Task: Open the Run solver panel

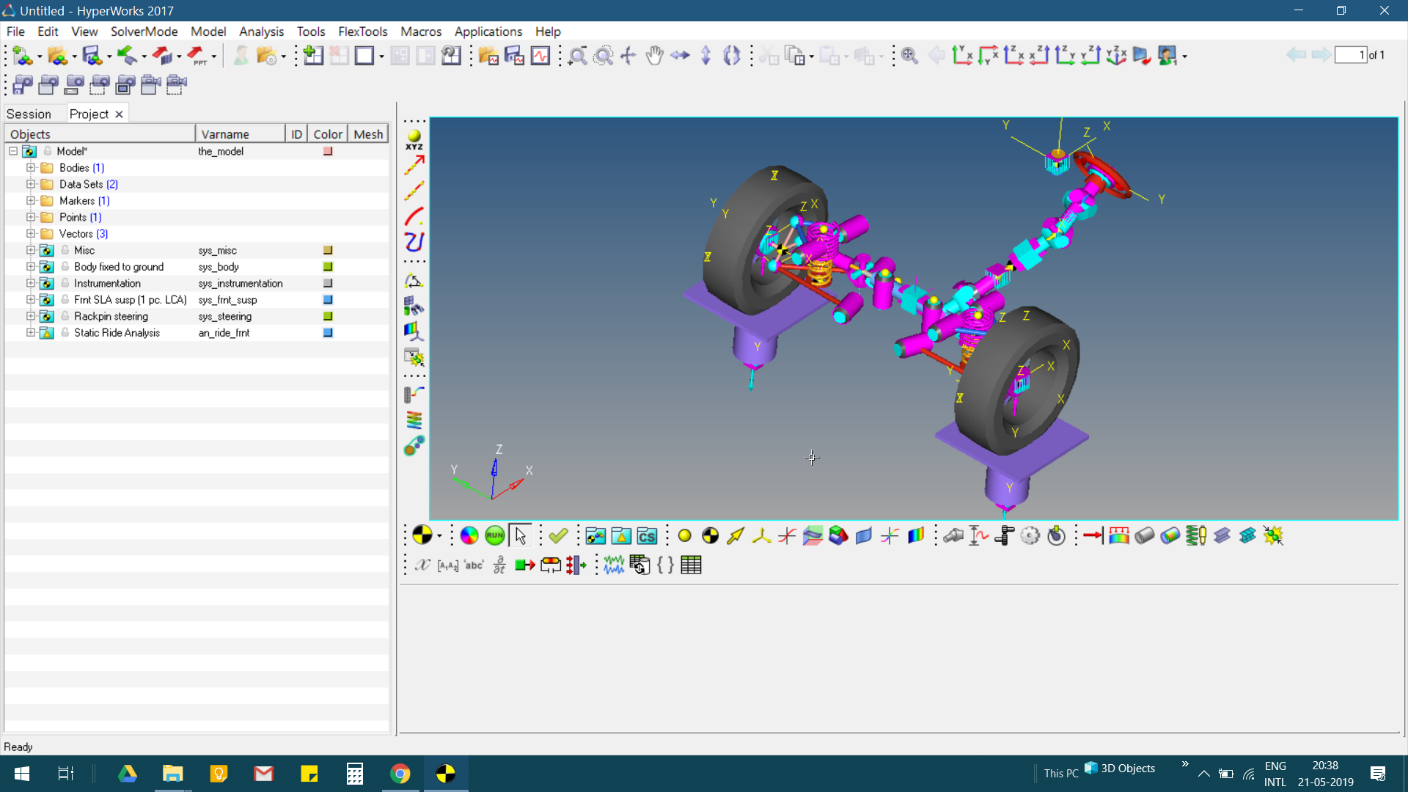Action: [494, 535]
